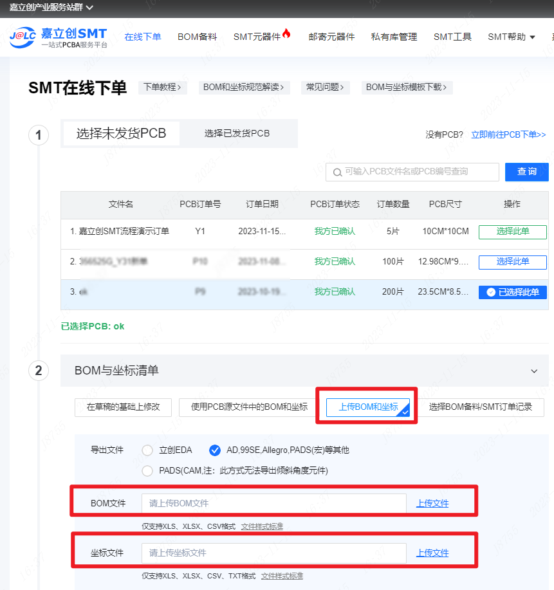Open the SMT帮助 dropdown menu
The width and height of the screenshot is (554, 590).
click(x=512, y=37)
